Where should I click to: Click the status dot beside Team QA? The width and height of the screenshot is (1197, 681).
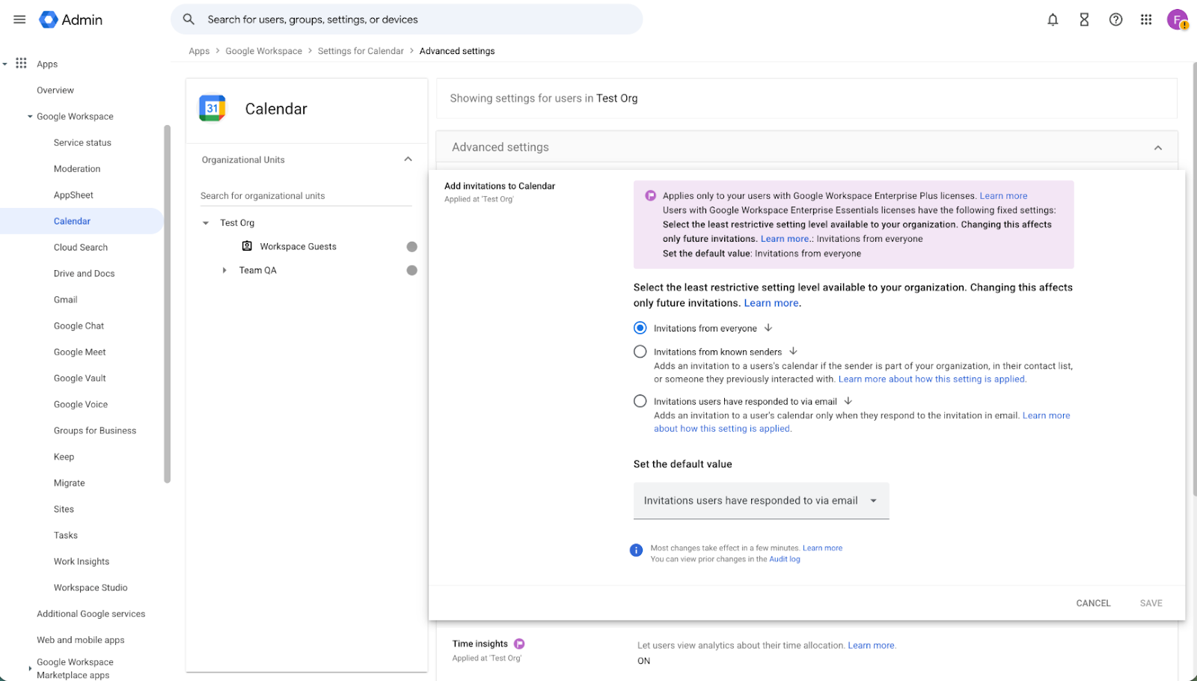coord(411,270)
